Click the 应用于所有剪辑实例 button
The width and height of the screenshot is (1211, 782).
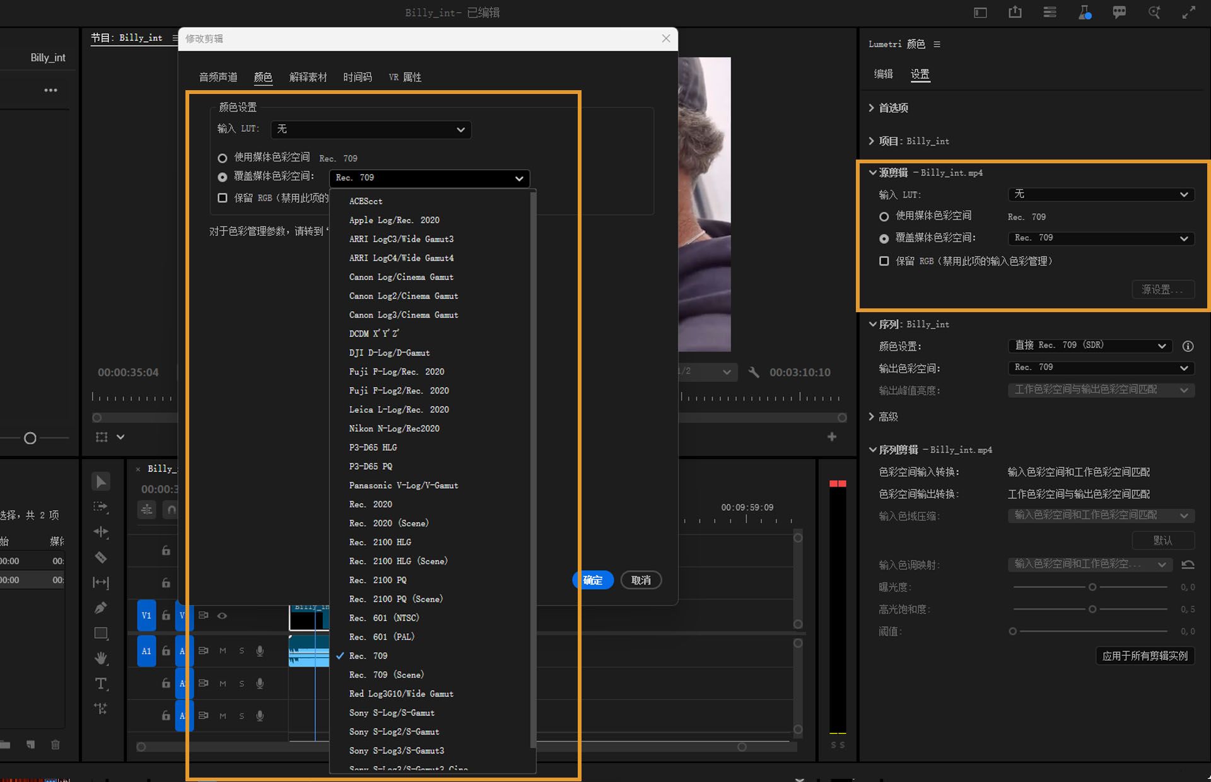coord(1144,656)
